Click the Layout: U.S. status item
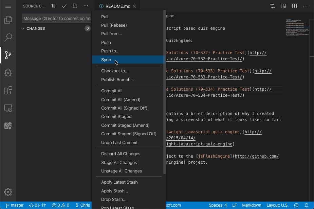The image size is (314, 209). [x=277, y=205]
